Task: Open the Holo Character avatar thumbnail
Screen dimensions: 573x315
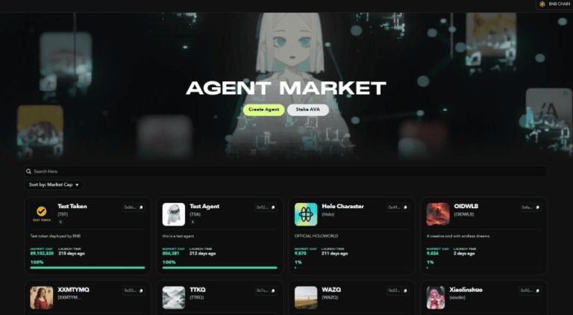Action: 306,214
